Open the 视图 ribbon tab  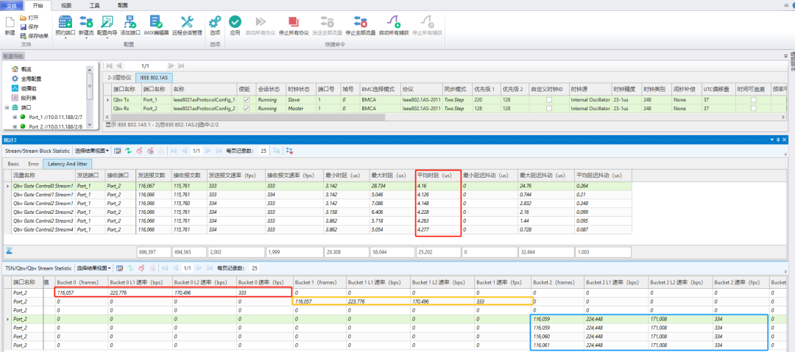[66, 4]
